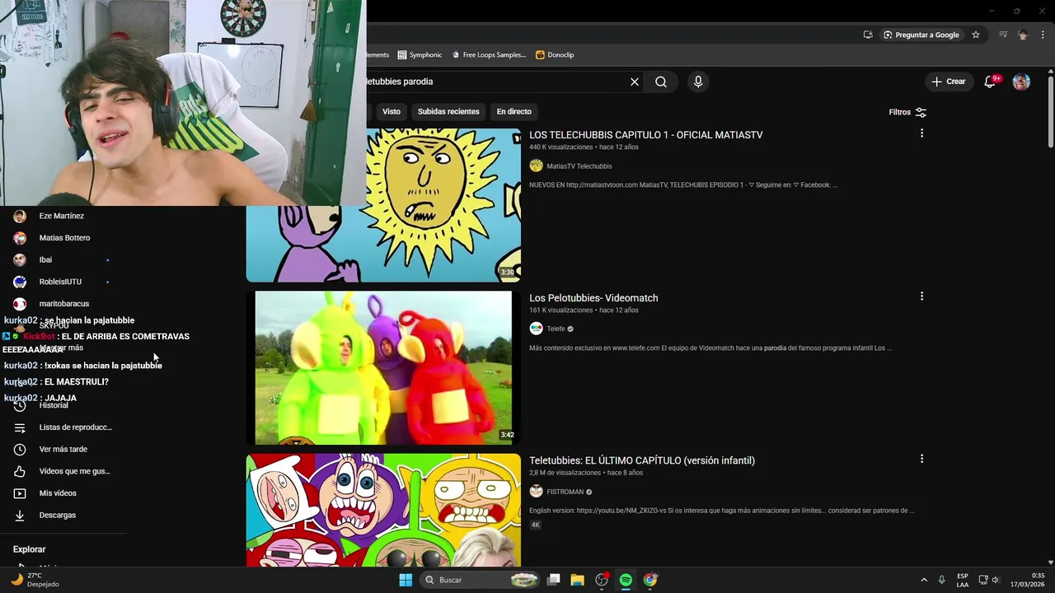
Task: Select the Visto filter chip
Action: pos(392,111)
